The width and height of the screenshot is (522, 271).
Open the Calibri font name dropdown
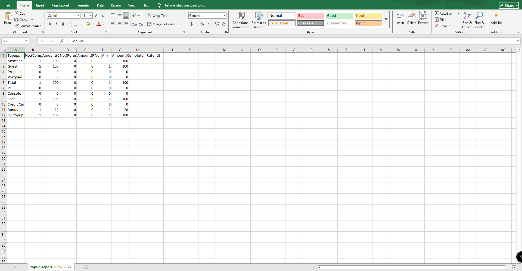coord(78,16)
